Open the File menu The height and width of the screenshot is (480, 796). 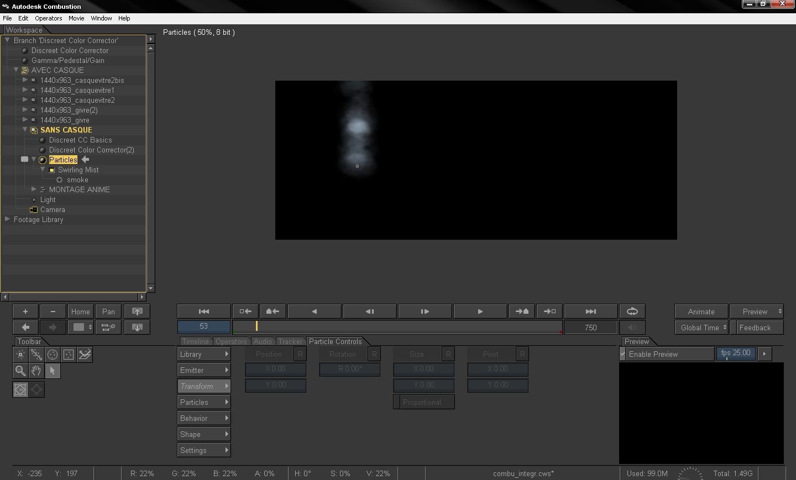coord(7,18)
